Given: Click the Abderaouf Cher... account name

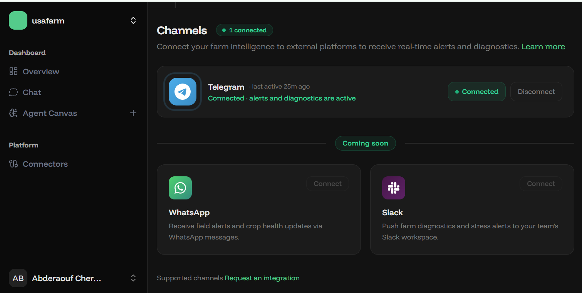Looking at the screenshot, I should [67, 278].
